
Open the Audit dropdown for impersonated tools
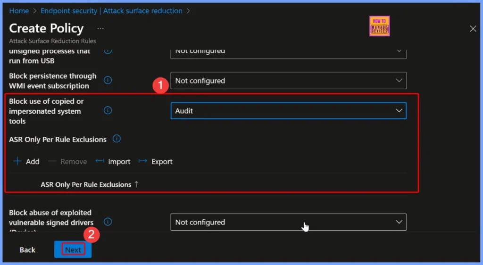(x=288, y=111)
